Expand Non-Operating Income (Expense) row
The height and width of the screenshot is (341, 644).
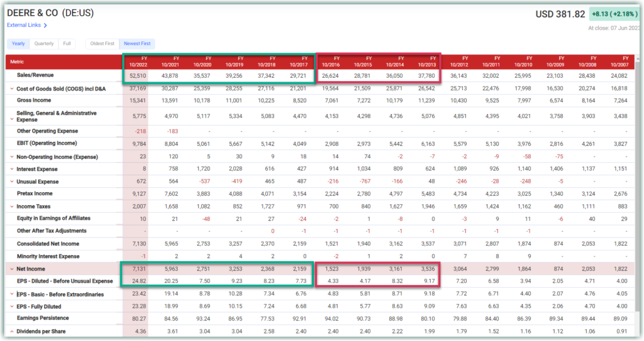click(x=12, y=157)
